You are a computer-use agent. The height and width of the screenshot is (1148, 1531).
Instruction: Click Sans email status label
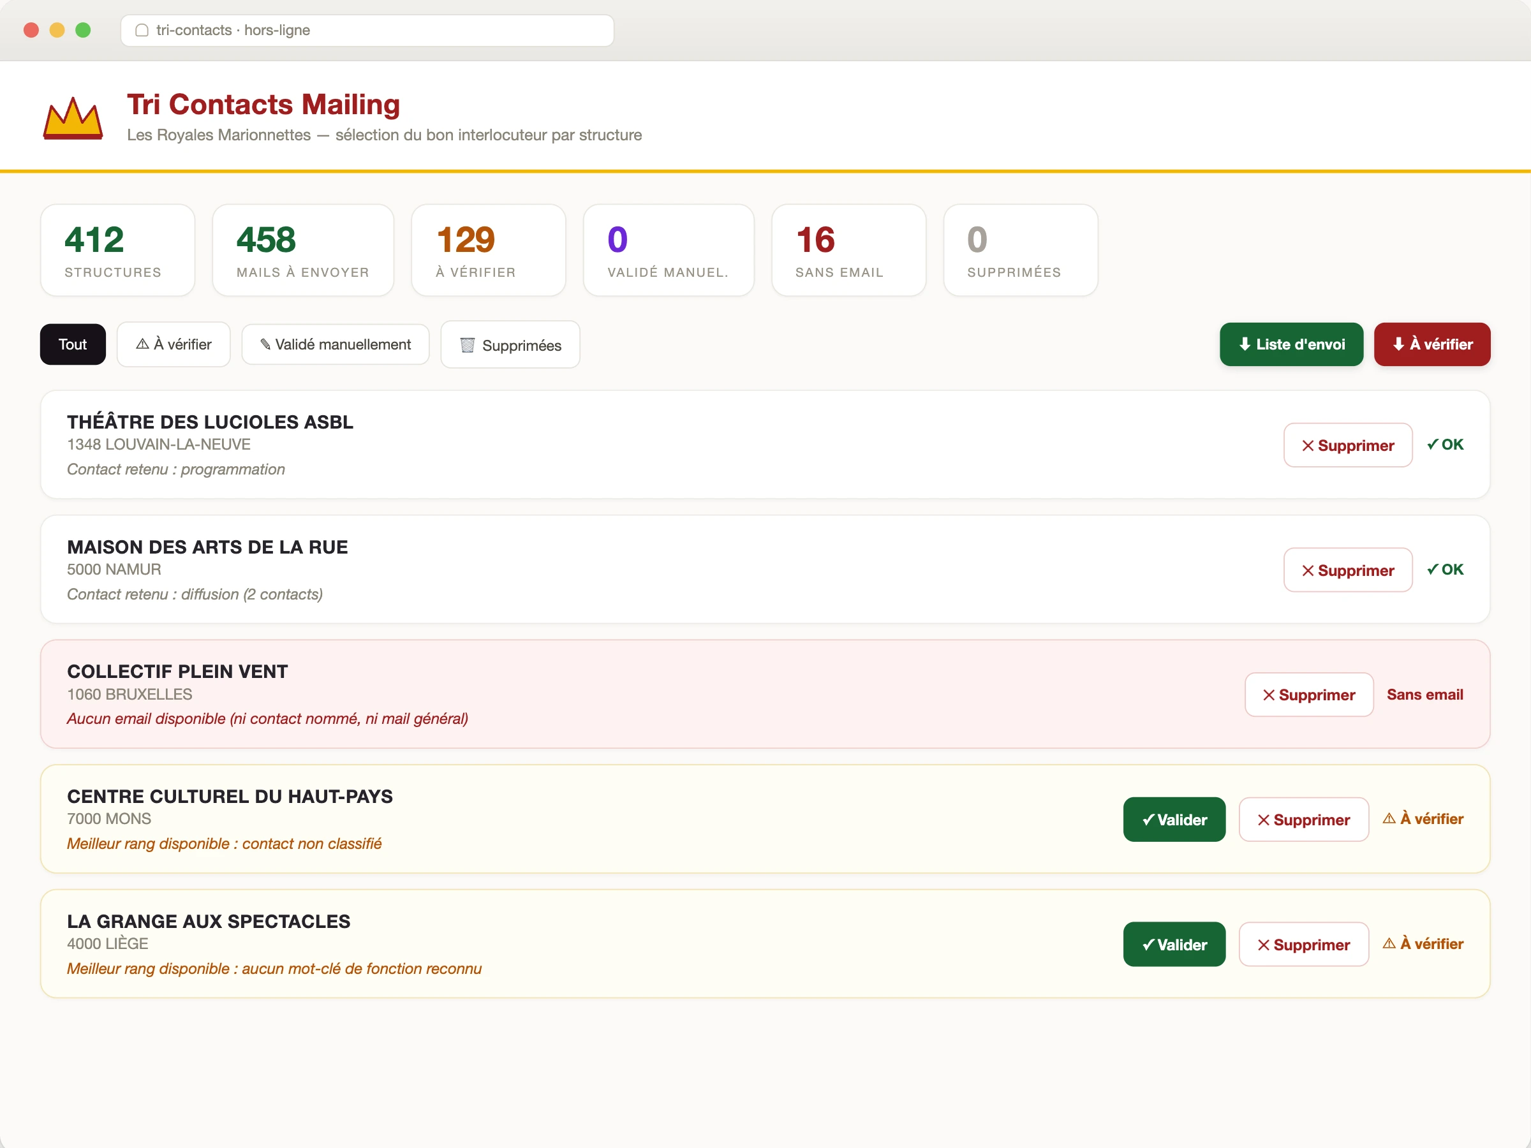pyautogui.click(x=1425, y=695)
